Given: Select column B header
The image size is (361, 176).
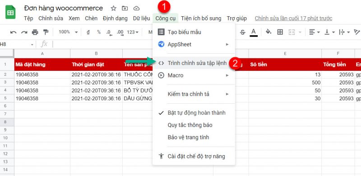Looking at the screenshot, I should tap(96, 53).
